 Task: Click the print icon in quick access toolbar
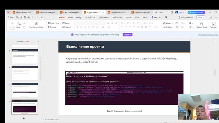[25, 17]
